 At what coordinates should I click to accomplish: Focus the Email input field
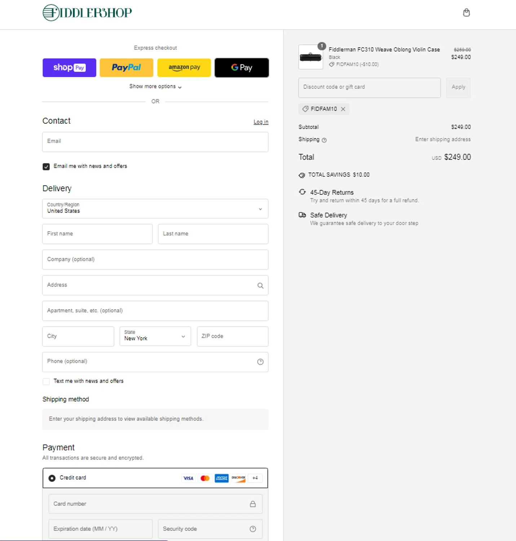(155, 142)
